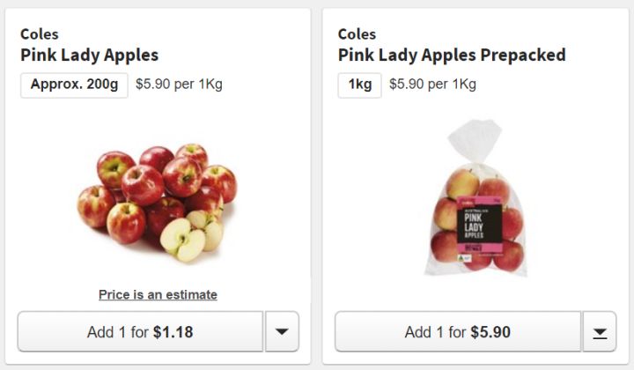Select the '1kg' size badge
This screenshot has width=634, height=370.
point(359,85)
